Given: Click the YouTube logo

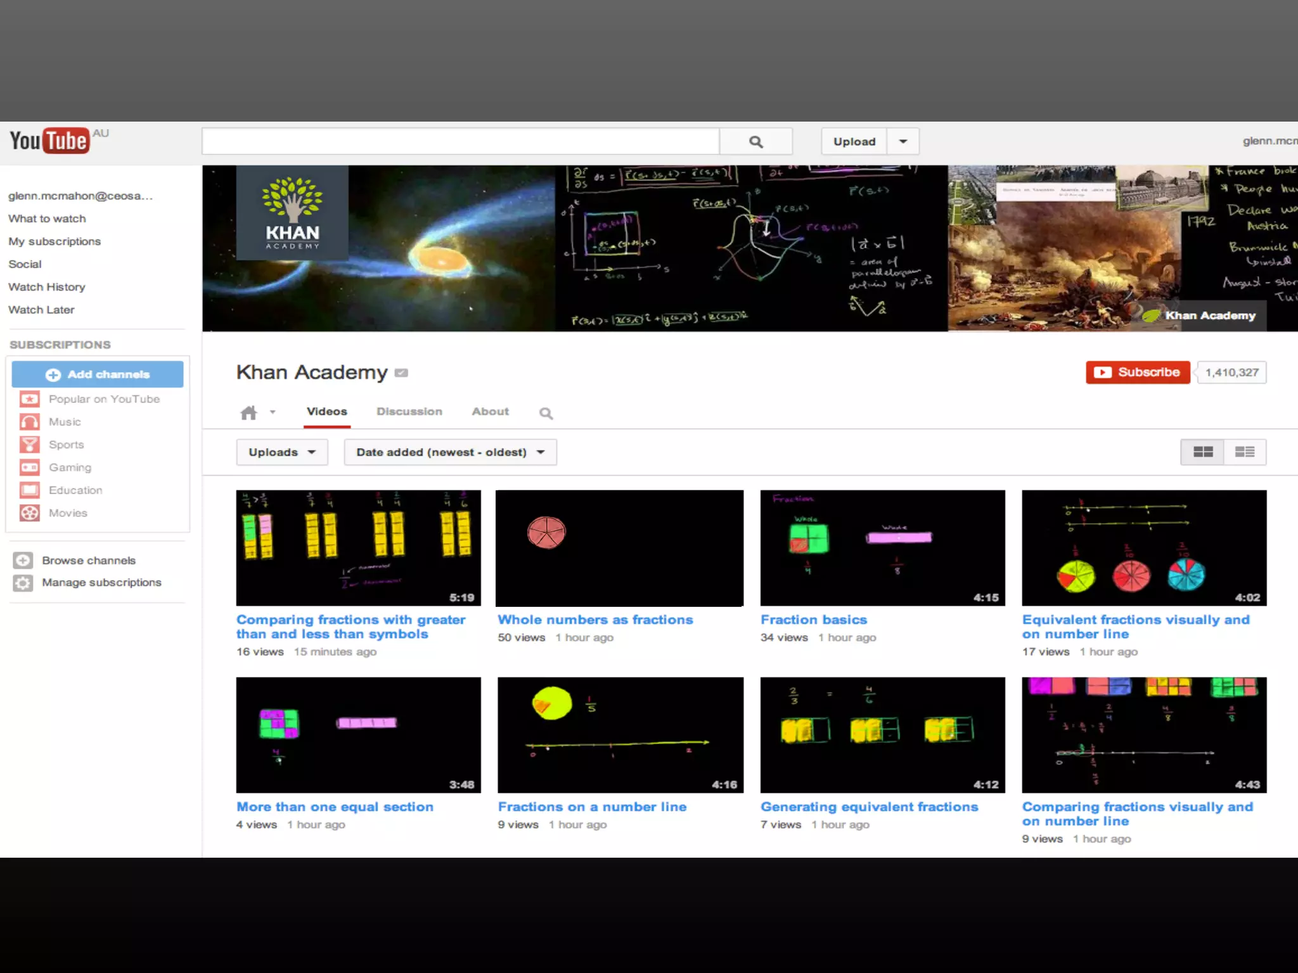Looking at the screenshot, I should pos(49,141).
